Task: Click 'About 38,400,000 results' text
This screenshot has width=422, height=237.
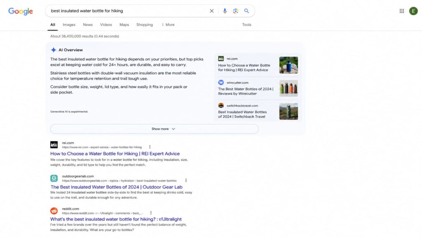Action: tap(84, 36)
